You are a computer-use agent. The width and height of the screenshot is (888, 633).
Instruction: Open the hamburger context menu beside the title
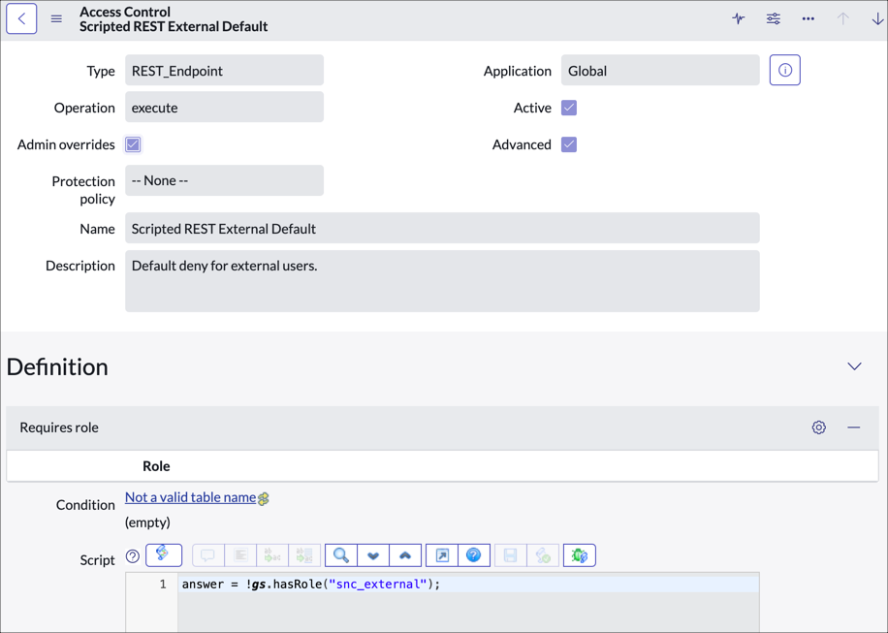click(56, 17)
